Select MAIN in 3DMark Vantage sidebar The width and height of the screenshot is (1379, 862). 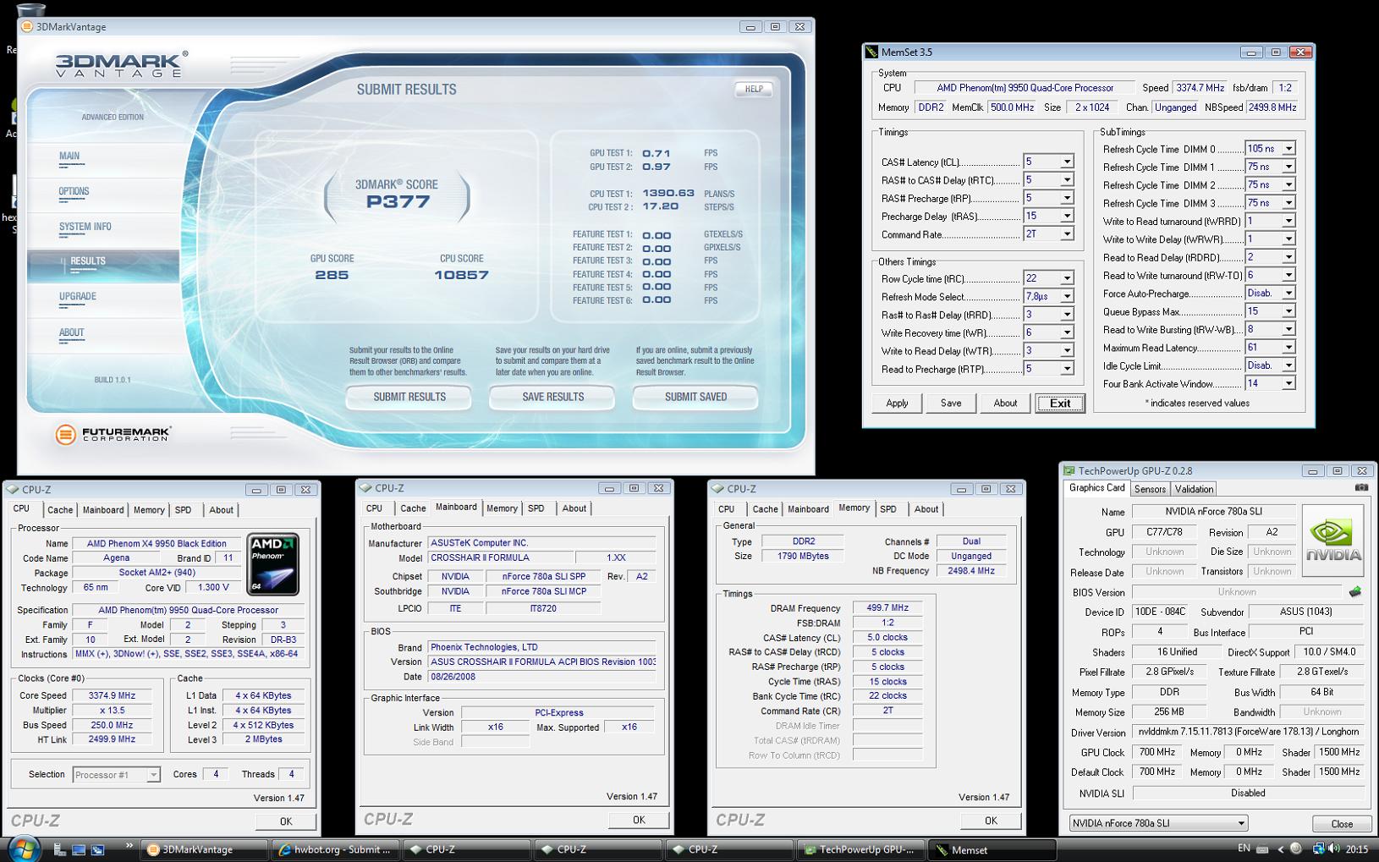point(69,156)
